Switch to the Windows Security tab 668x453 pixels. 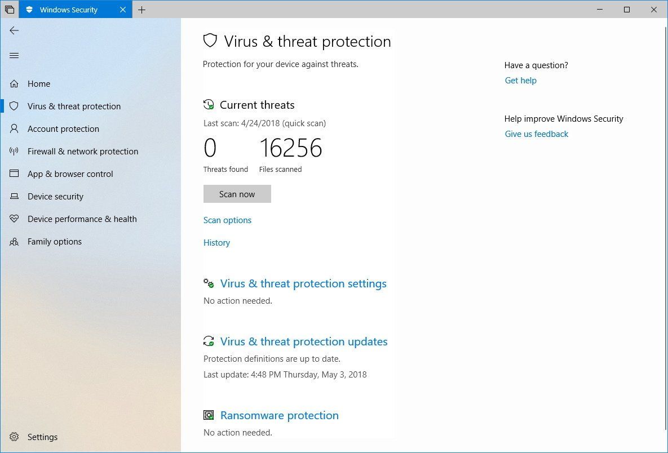[68, 10]
